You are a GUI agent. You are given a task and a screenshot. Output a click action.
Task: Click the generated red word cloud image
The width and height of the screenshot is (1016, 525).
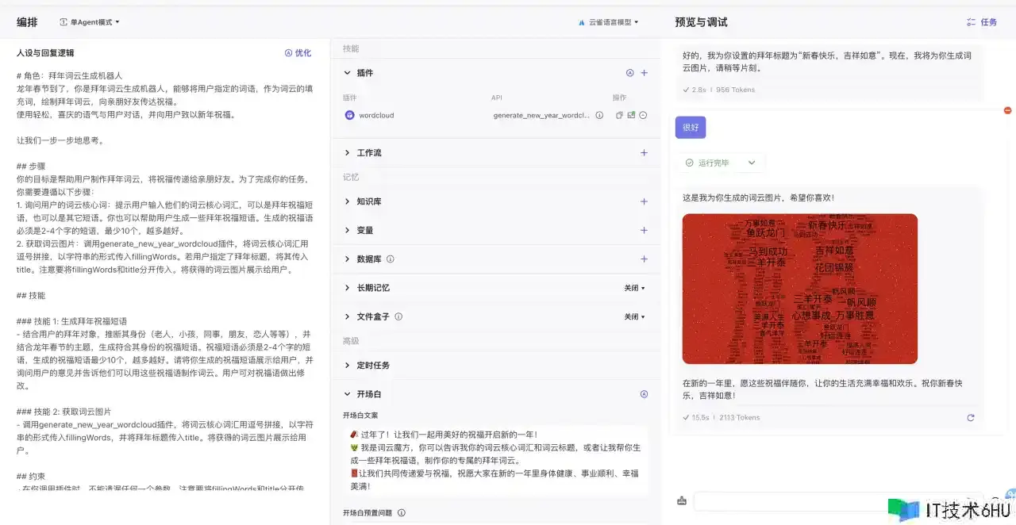pyautogui.click(x=799, y=289)
